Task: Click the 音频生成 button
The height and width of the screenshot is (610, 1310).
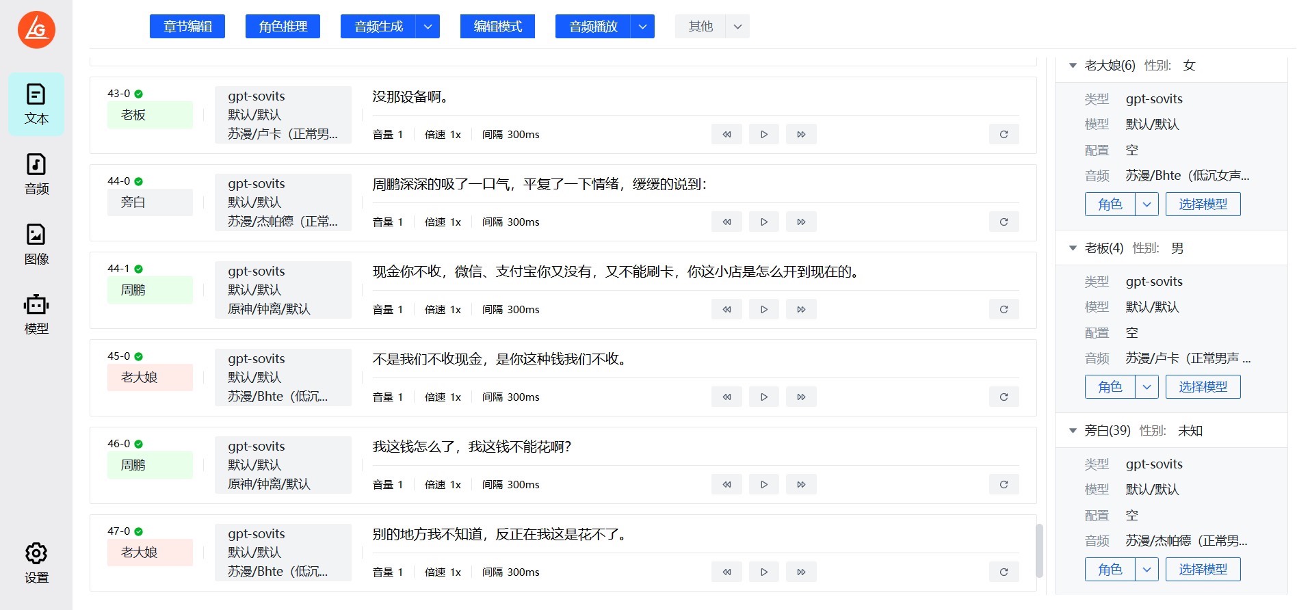Action: [x=378, y=27]
